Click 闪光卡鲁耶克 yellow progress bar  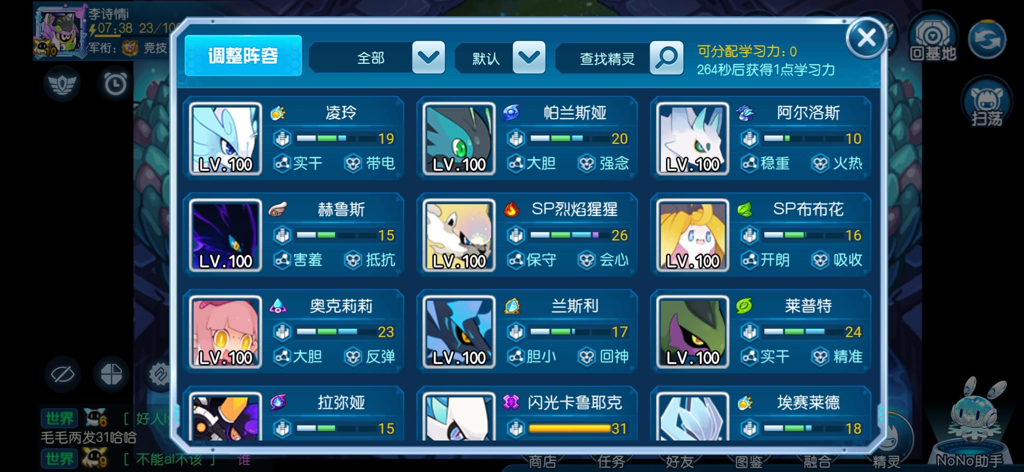[569, 428]
